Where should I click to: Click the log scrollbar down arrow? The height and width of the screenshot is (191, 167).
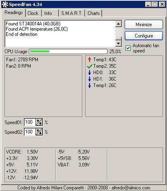tap(119, 43)
